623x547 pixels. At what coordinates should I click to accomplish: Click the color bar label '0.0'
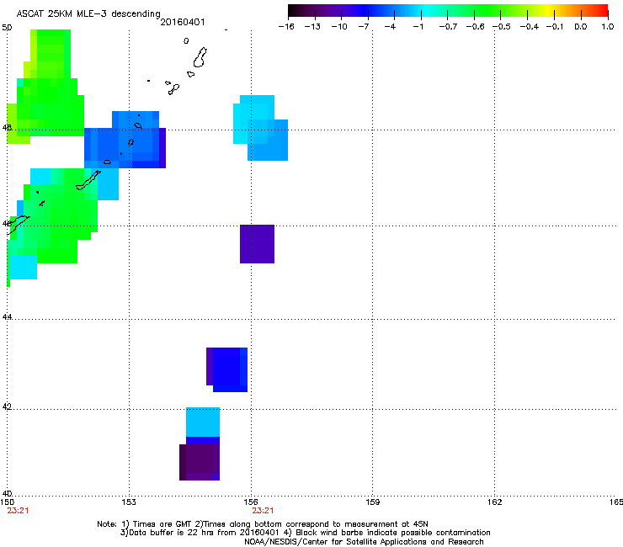pyautogui.click(x=581, y=27)
